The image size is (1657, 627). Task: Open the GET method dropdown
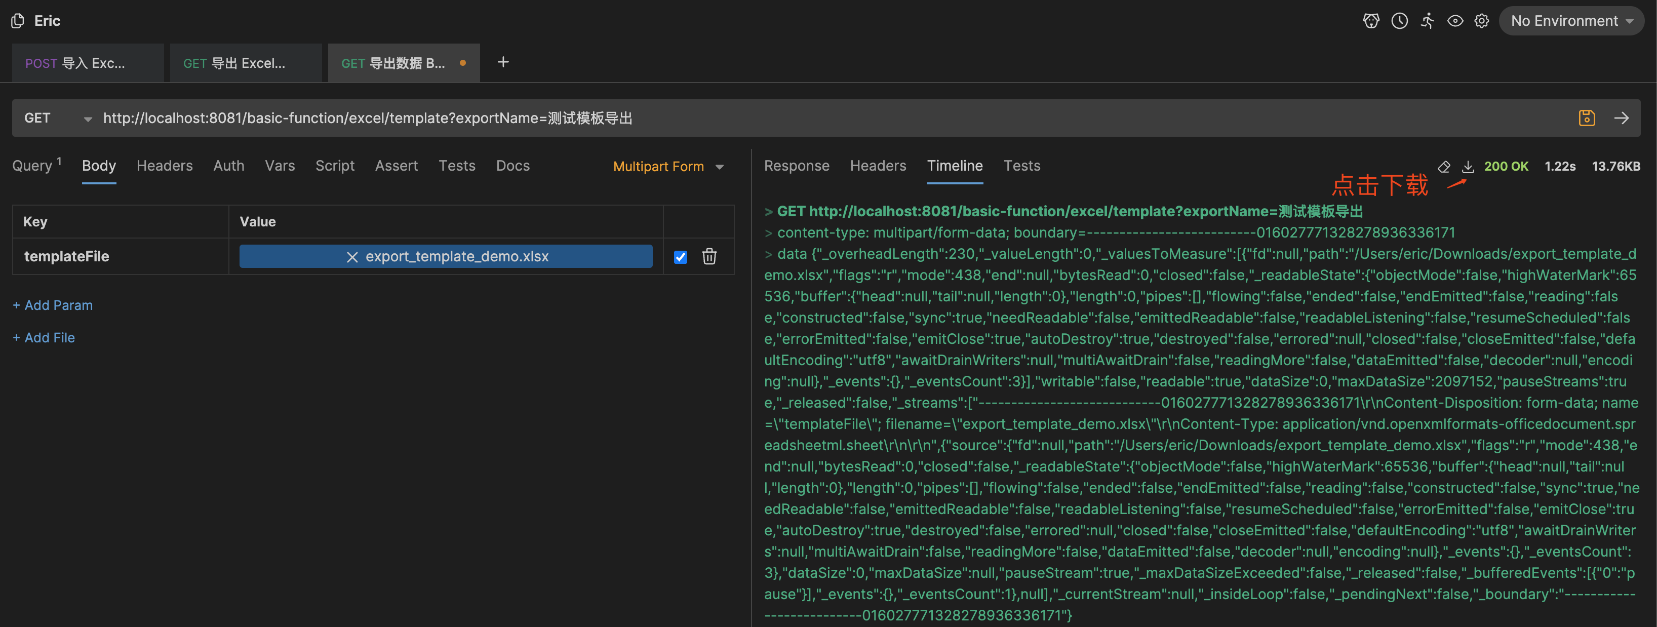click(58, 119)
